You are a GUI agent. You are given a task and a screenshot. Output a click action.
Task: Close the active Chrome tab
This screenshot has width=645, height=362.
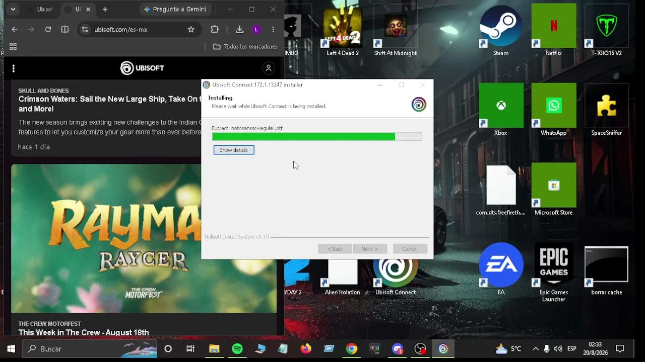tap(89, 9)
